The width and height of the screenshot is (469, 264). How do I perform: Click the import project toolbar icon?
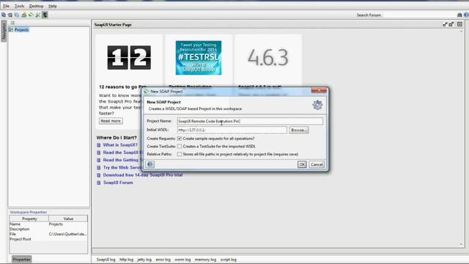click(10, 15)
